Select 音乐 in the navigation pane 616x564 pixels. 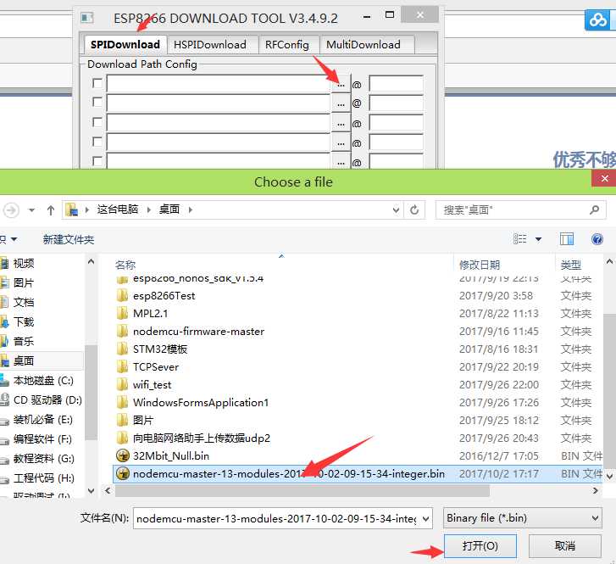point(24,341)
